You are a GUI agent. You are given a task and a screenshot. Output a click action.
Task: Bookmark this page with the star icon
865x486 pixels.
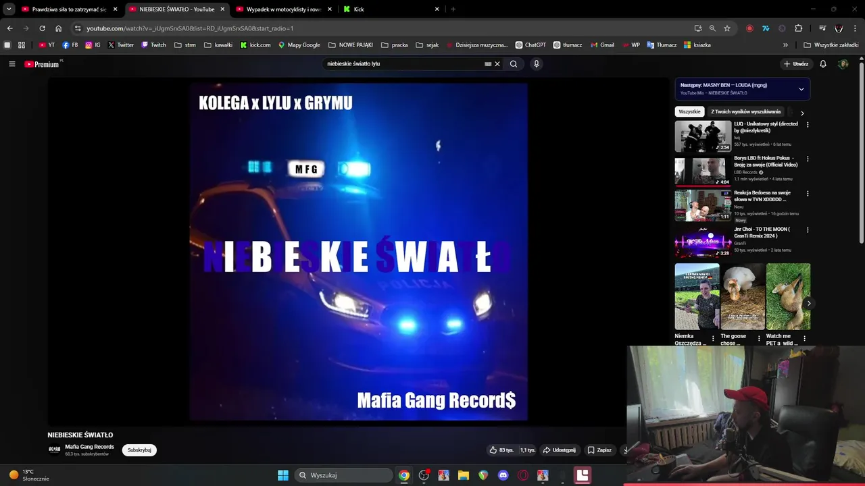(x=727, y=28)
